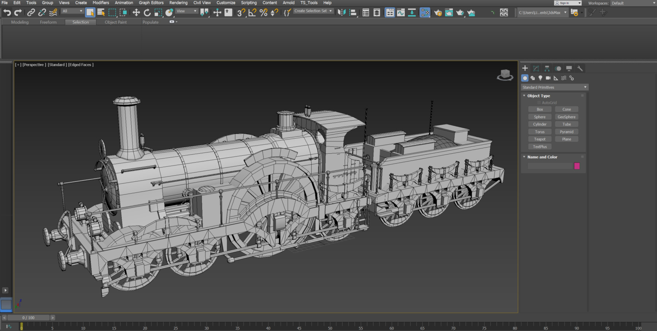
Task: Open the View reference coordinate system dropdown
Action: [x=186, y=11]
